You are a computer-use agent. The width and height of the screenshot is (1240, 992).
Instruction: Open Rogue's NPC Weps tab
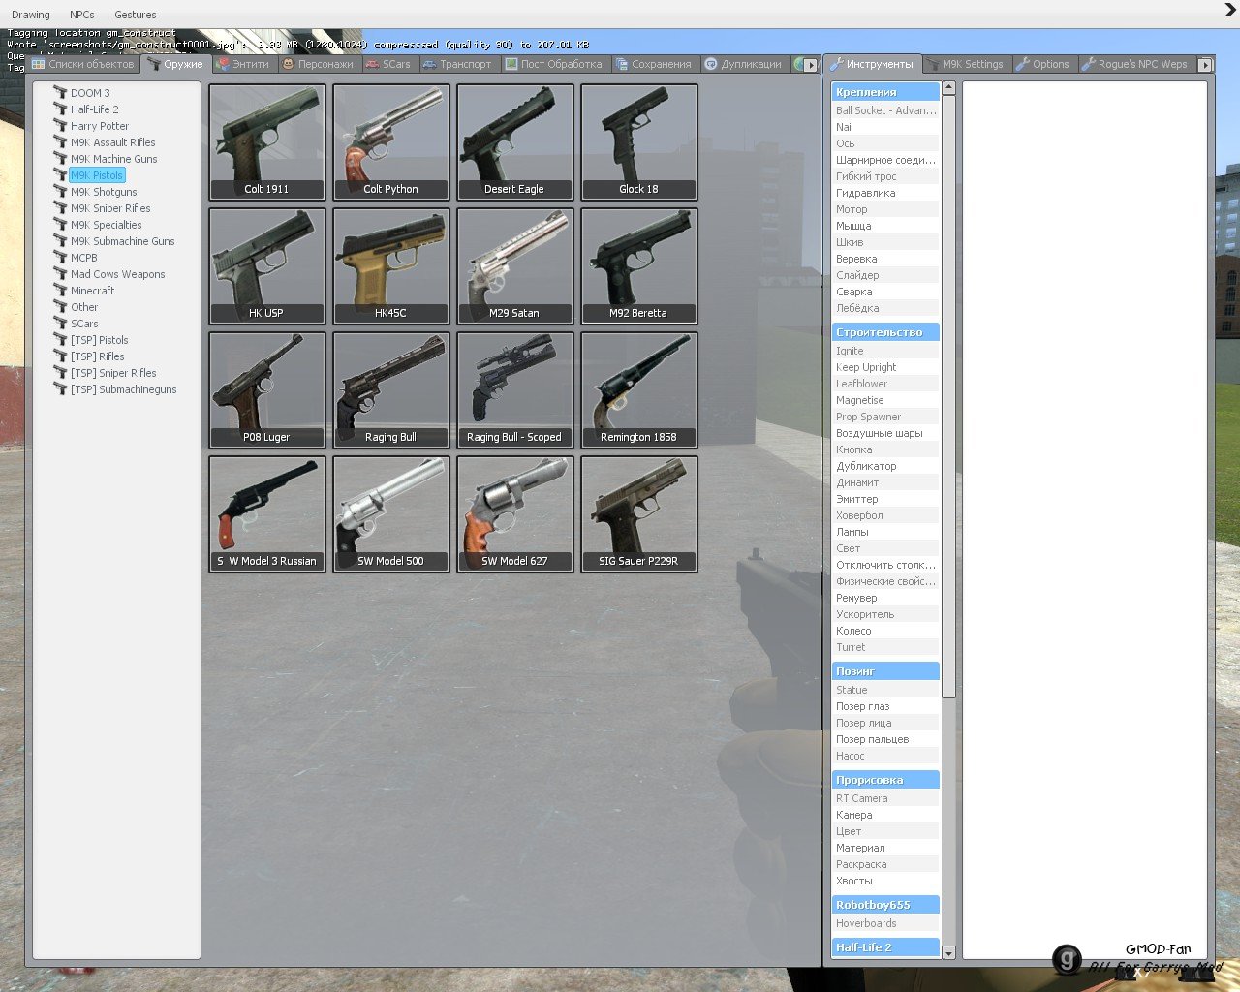tap(1135, 64)
